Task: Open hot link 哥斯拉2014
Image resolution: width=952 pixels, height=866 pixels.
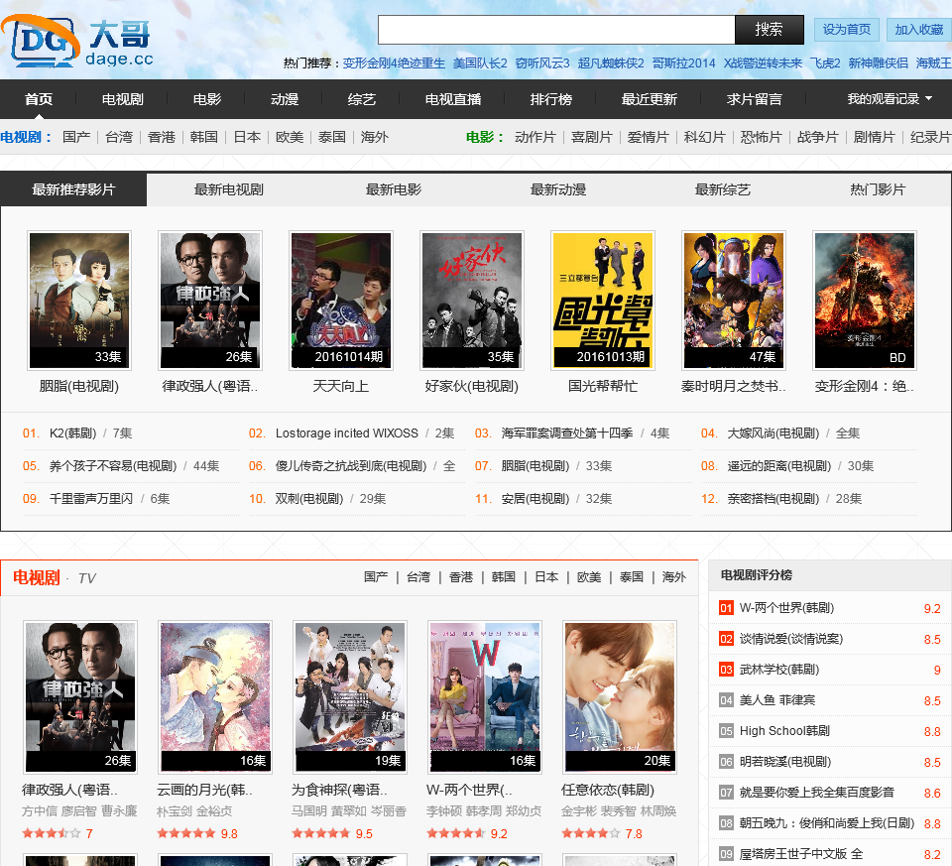Action: (683, 63)
